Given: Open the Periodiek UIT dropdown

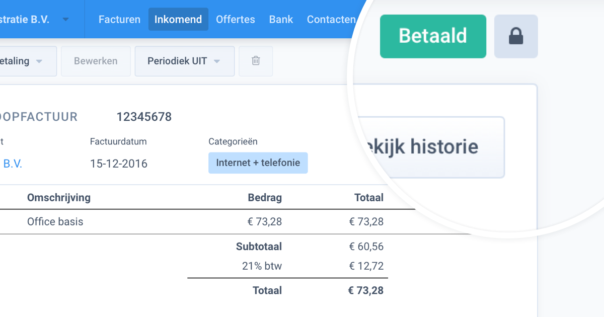Looking at the screenshot, I should [184, 61].
